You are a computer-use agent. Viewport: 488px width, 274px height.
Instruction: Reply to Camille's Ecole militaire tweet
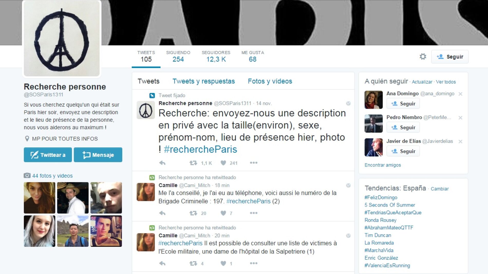[x=162, y=263]
